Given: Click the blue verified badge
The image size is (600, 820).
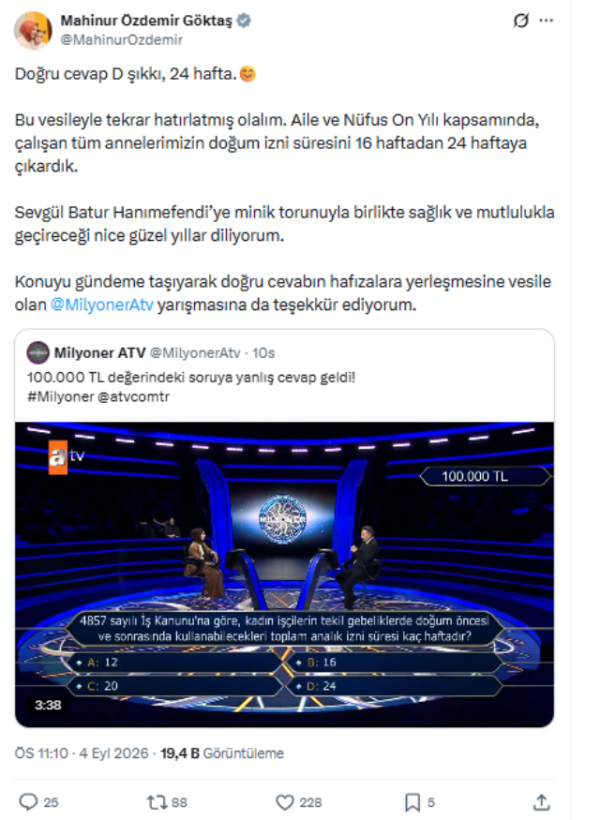Looking at the screenshot, I should 244,21.
